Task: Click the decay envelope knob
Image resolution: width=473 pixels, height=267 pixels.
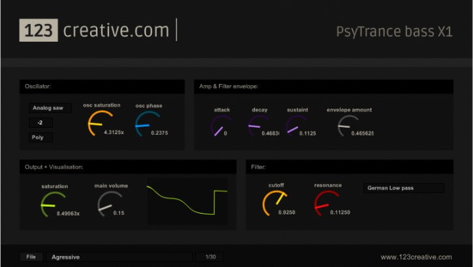Action: 258,126
